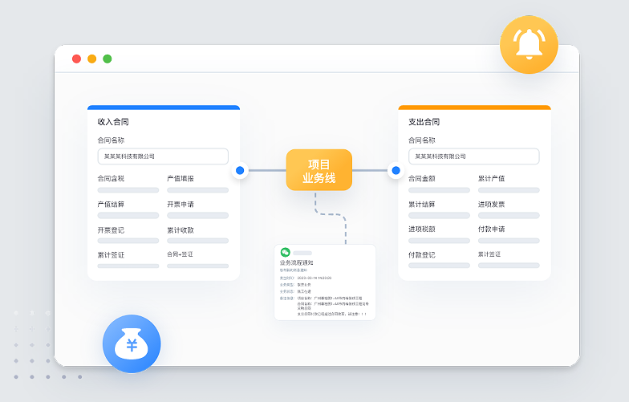Click the 付款申请 field label

pos(491,229)
